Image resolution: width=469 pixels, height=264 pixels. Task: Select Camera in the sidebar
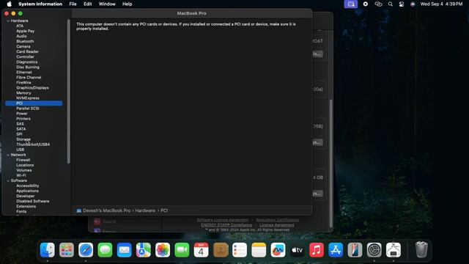[x=23, y=46]
